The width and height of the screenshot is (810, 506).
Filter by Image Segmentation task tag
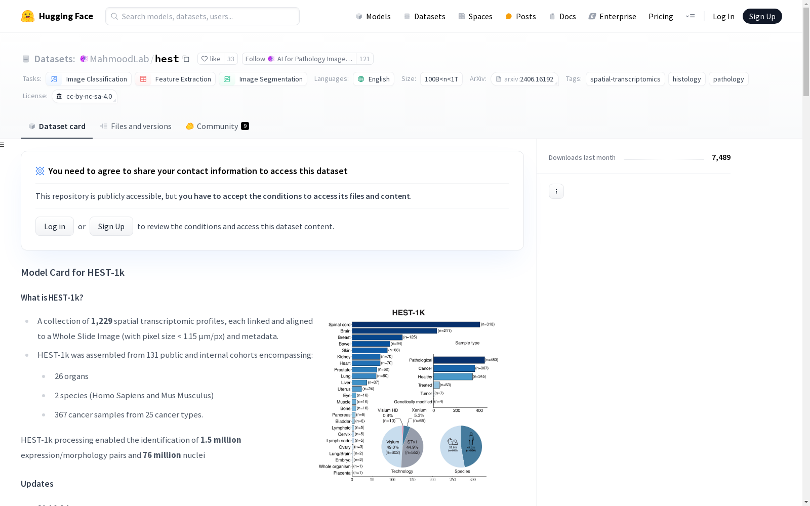pyautogui.click(x=263, y=79)
